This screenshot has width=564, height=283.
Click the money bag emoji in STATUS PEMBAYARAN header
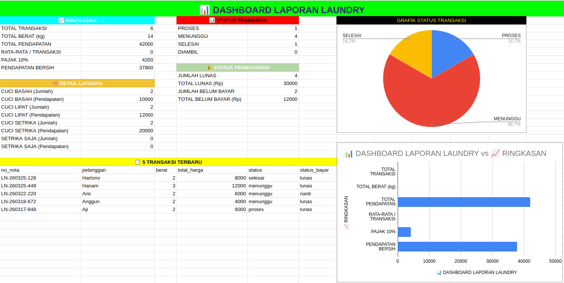(209, 68)
